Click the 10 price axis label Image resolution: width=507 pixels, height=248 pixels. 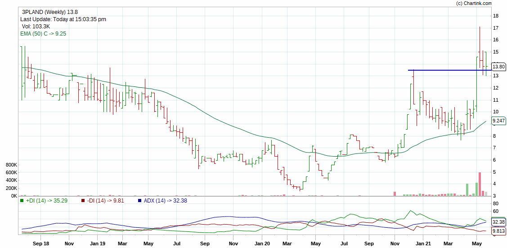click(496, 112)
